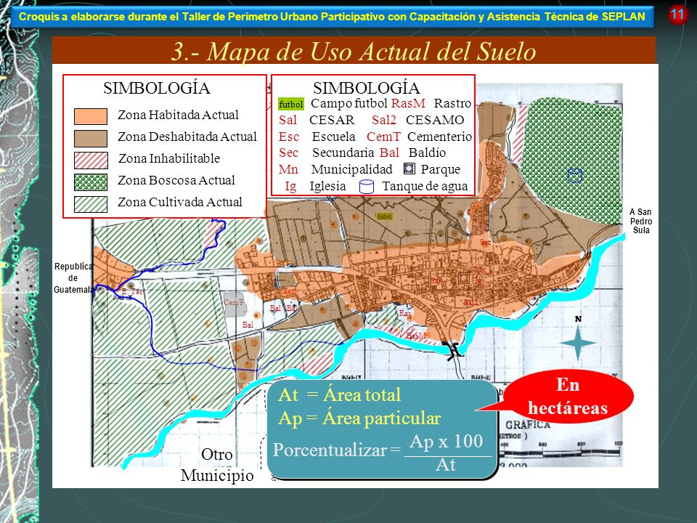Click the blue Croquis a elaborarse header banner
The height and width of the screenshot is (523, 697).
click(332, 17)
